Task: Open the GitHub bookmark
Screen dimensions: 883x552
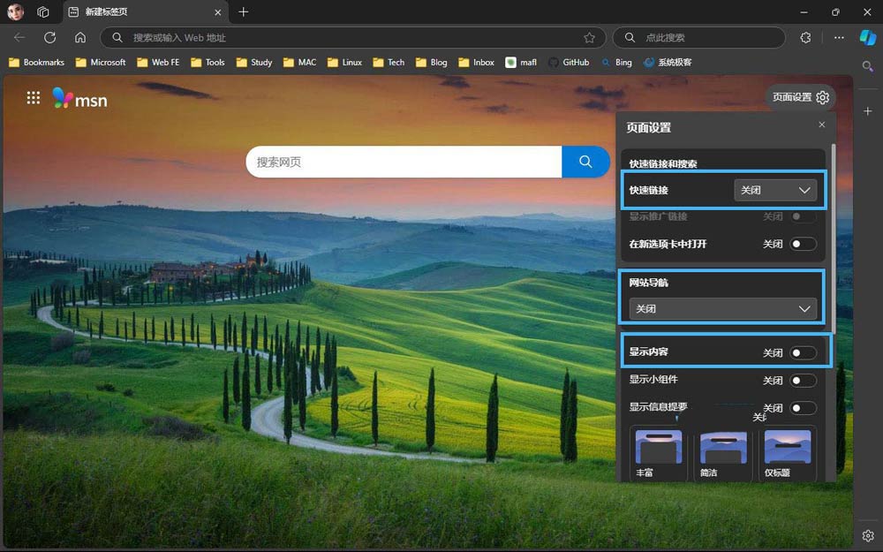Action: [x=569, y=62]
